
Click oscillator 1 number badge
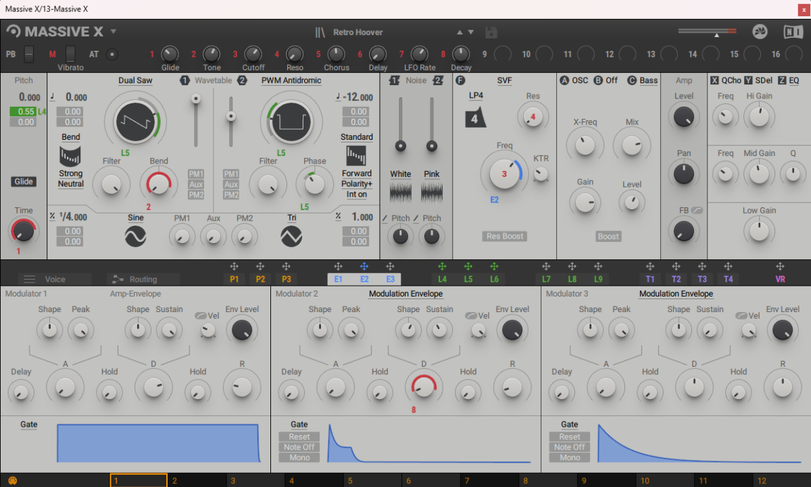[x=185, y=80]
